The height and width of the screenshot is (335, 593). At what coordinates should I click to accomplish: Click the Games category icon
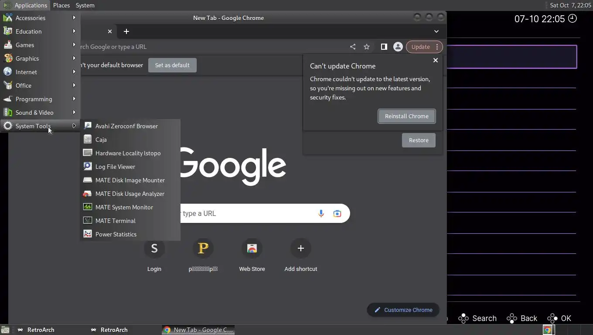[8, 45]
